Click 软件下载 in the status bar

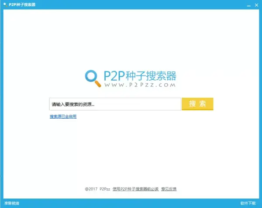[248, 203]
